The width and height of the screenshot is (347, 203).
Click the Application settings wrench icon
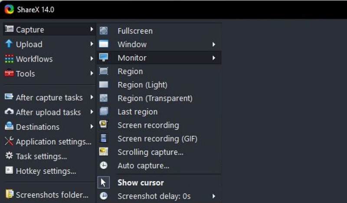point(9,141)
